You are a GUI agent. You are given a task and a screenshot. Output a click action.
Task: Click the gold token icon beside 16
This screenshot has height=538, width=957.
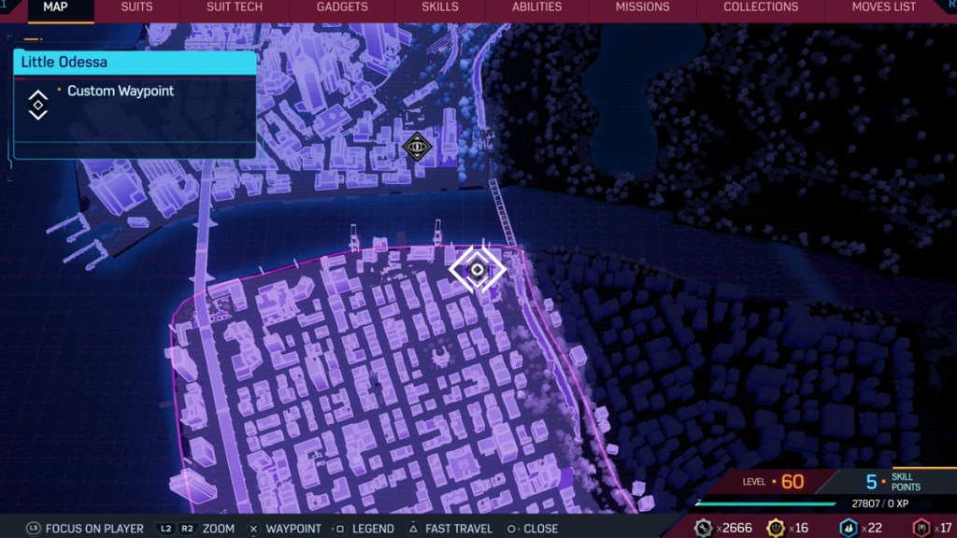(776, 528)
